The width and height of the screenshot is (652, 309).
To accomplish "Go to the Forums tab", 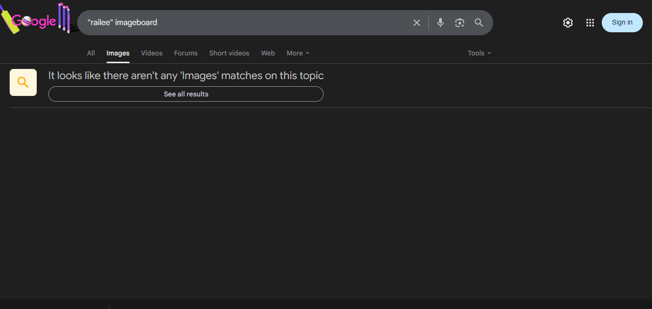I will (x=186, y=53).
